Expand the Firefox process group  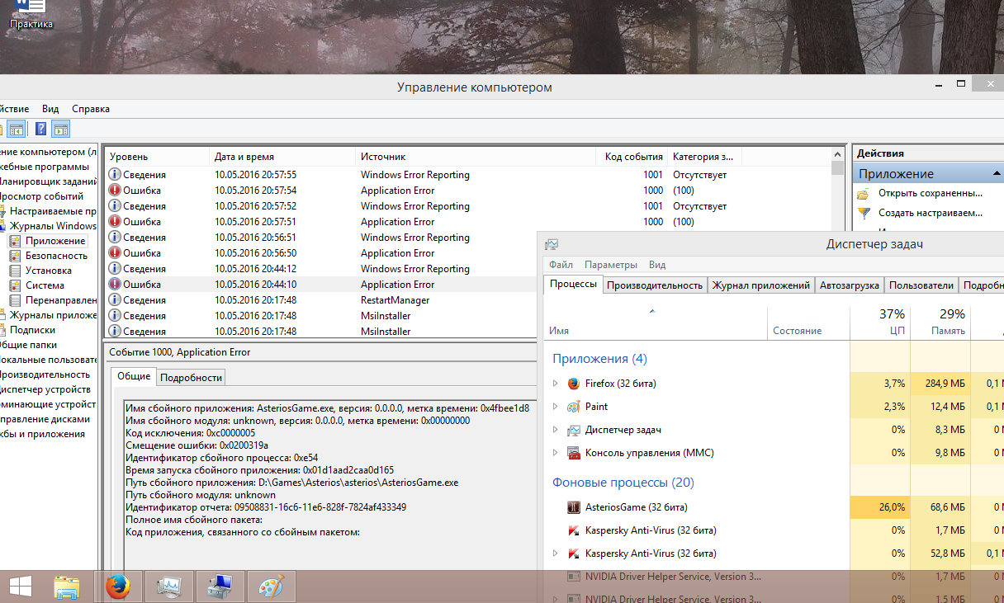click(x=556, y=384)
